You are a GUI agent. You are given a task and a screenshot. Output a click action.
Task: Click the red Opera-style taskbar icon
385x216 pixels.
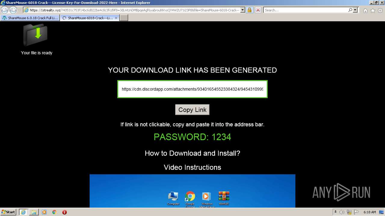(64, 212)
